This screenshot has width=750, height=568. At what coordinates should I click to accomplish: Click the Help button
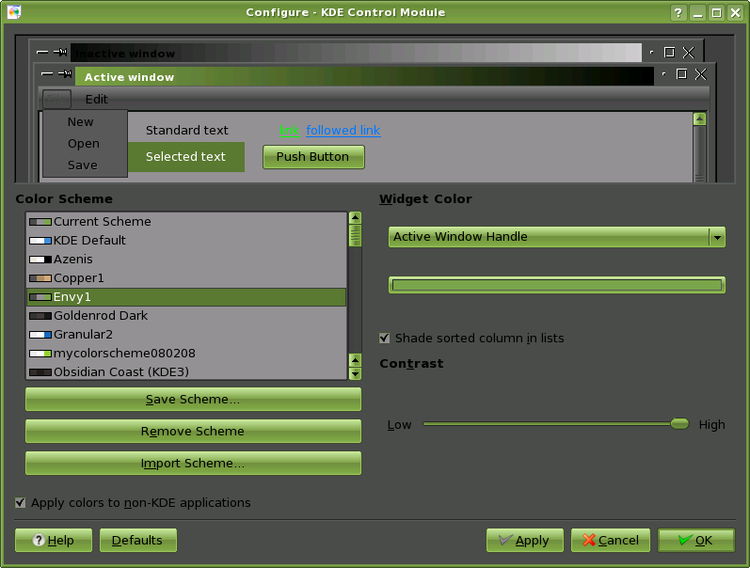[x=54, y=541]
